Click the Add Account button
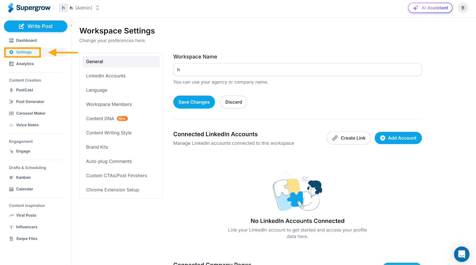Image resolution: width=476 pixels, height=265 pixels. (398, 138)
